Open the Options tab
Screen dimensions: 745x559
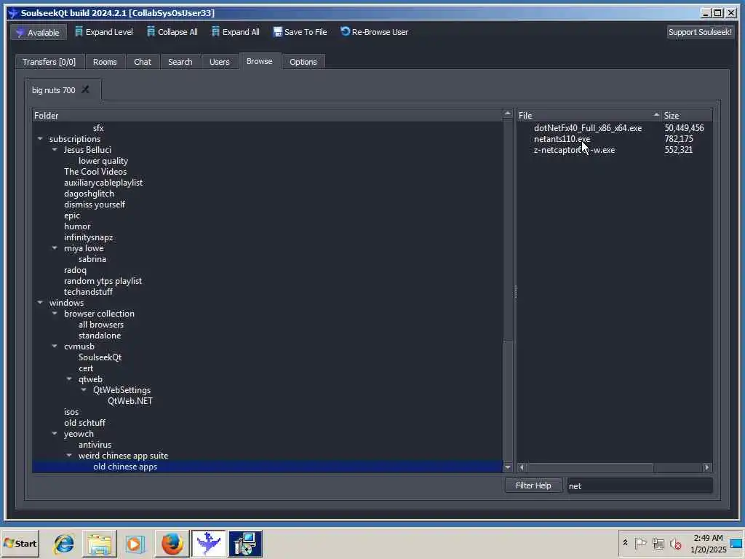303,62
